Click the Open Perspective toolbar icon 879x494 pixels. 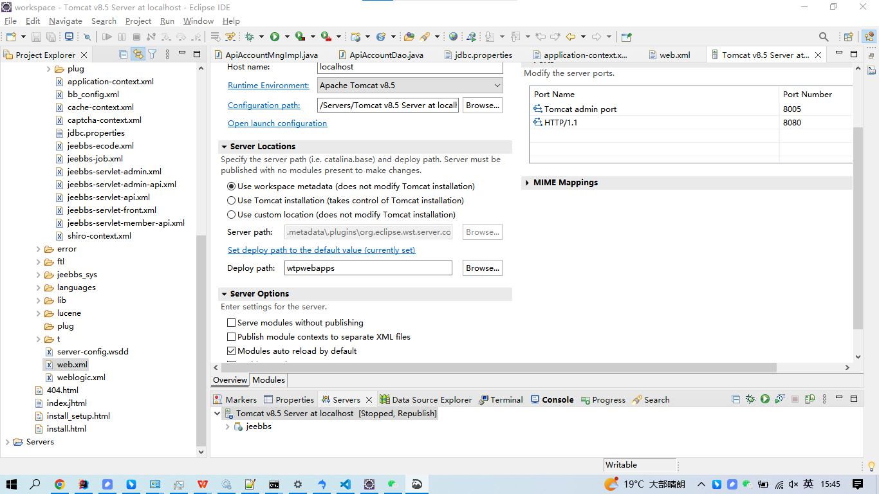pos(849,37)
